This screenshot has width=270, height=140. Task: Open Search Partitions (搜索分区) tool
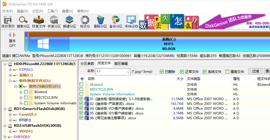[x=23, y=22]
